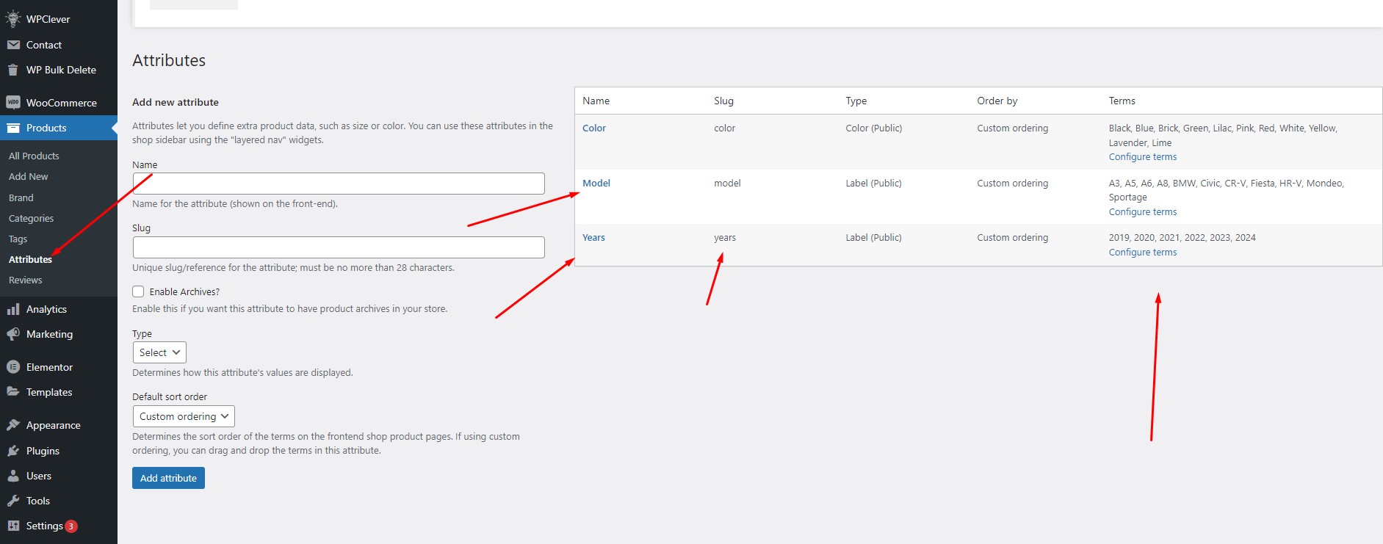This screenshot has height=544, width=1383.
Task: Open the Model attribute link
Action: click(596, 183)
